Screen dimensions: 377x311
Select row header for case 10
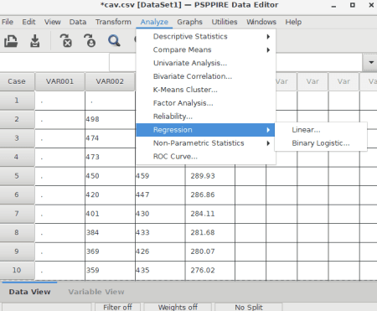click(17, 270)
